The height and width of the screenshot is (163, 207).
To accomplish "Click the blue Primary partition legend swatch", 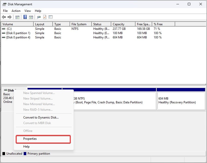I will click(25, 154).
